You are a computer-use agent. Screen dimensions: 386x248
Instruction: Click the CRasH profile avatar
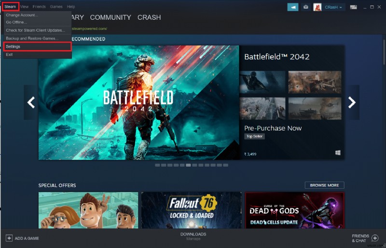pos(317,7)
